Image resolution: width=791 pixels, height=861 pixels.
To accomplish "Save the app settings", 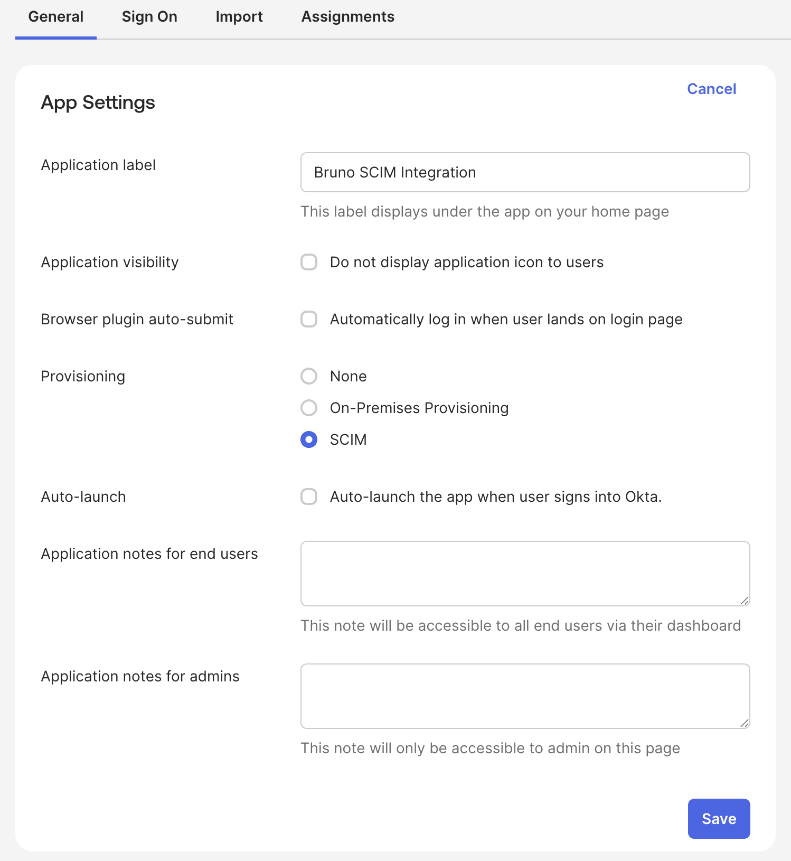I will point(718,818).
